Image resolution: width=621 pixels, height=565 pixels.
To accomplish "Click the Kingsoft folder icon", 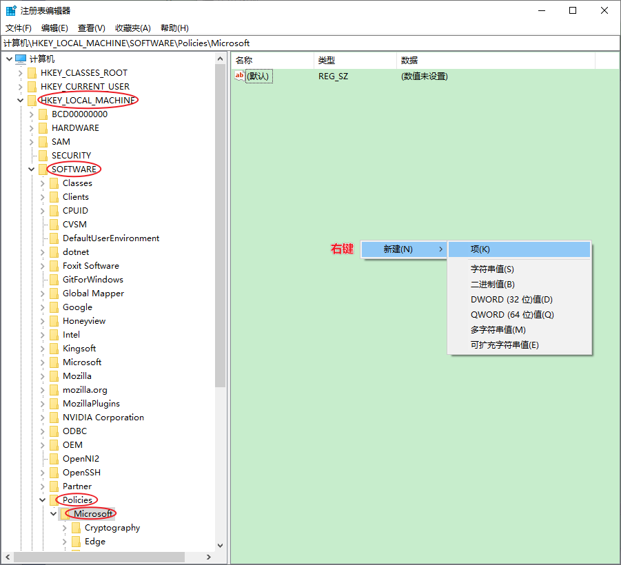I will [54, 349].
